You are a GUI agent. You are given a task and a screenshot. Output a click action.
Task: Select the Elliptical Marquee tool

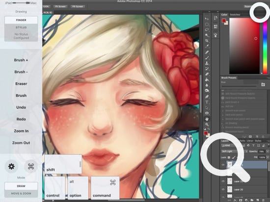[x=207, y=24]
